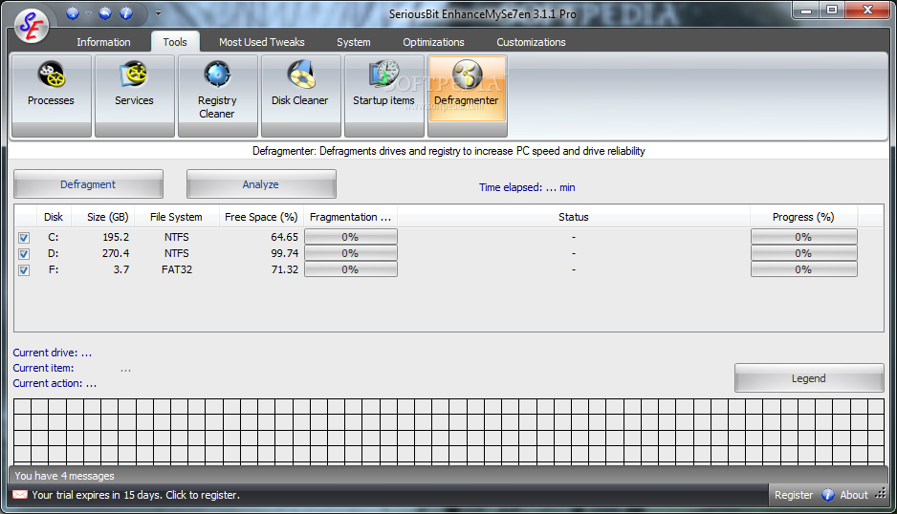Viewport: 897px width, 514px height.
Task: Click the Status column header
Action: point(574,217)
